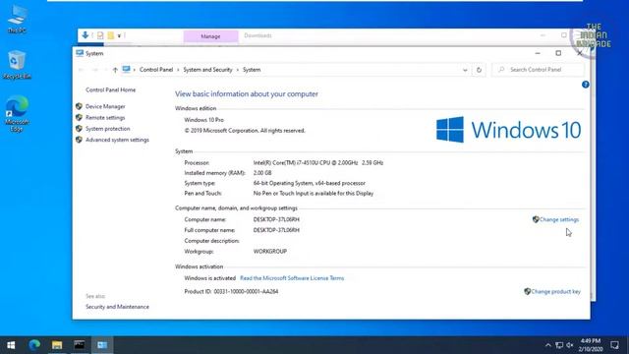629x354 pixels.
Task: Expand chevron after Control Panel breadcrumb
Action: point(178,70)
